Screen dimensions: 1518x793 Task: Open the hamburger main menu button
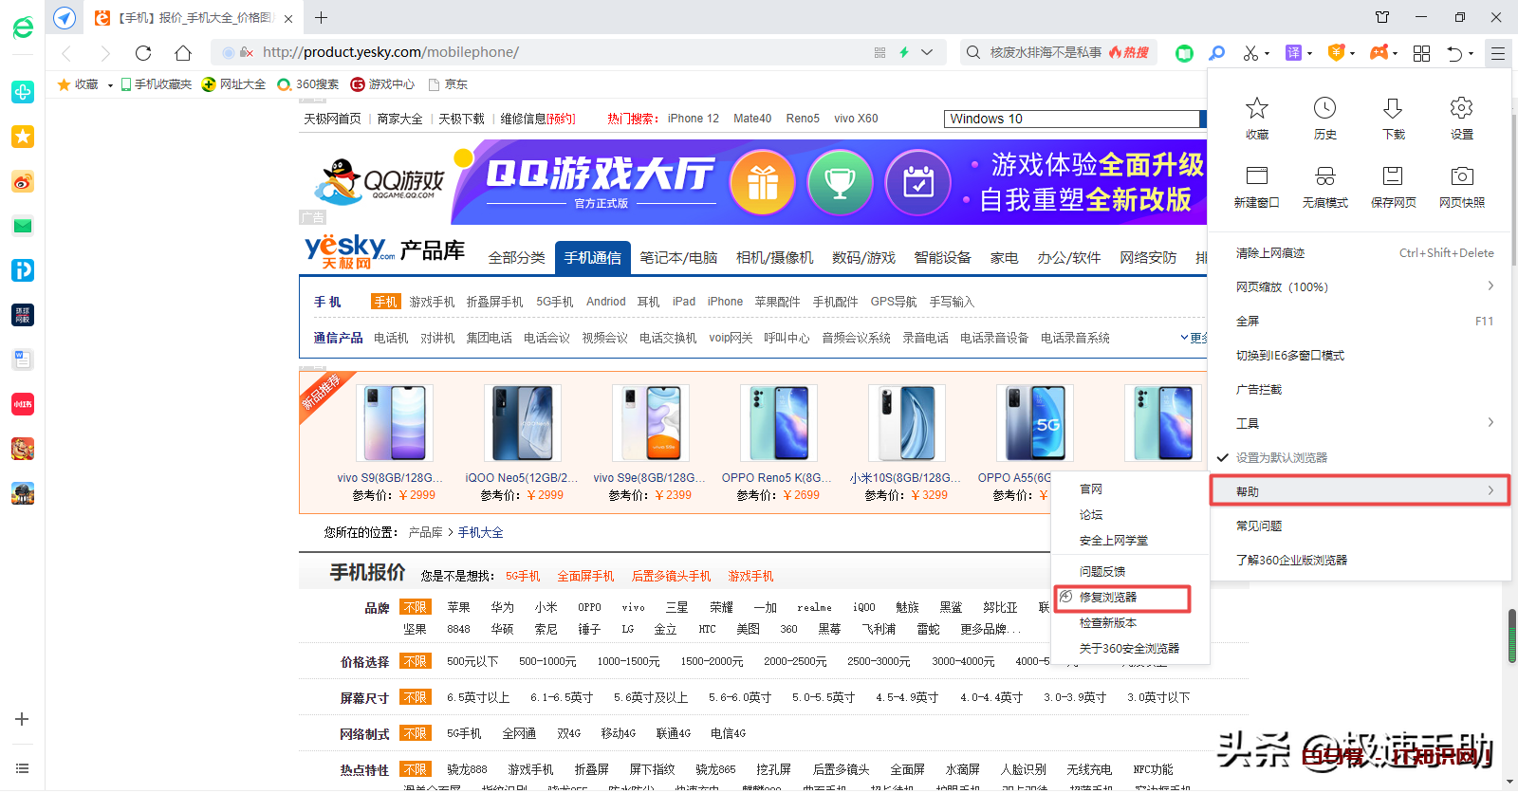[x=1497, y=53]
